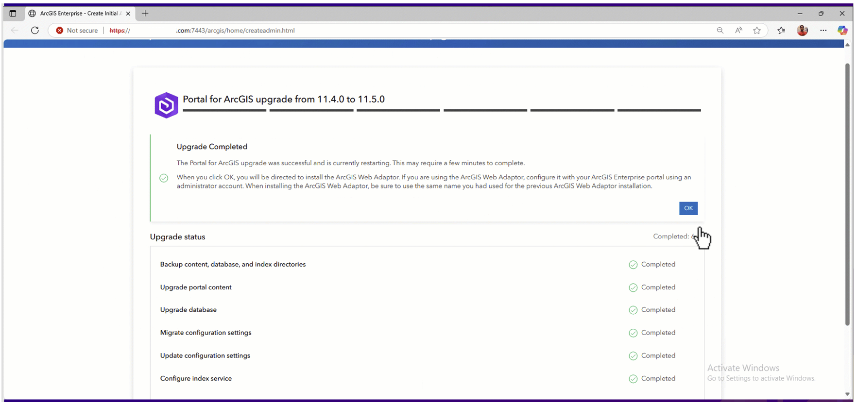The image size is (857, 405).
Task: Click the Read aloud icon
Action: (738, 30)
